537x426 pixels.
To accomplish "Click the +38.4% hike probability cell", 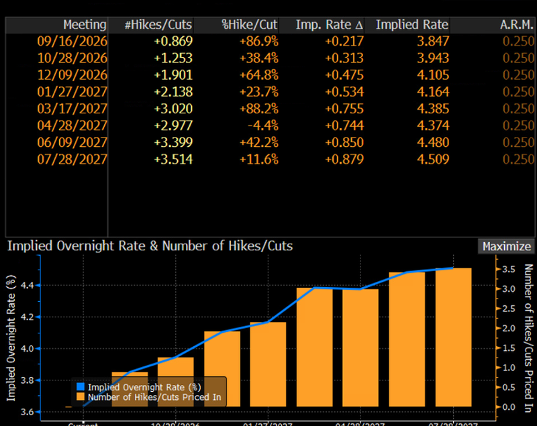I will pos(259,58).
